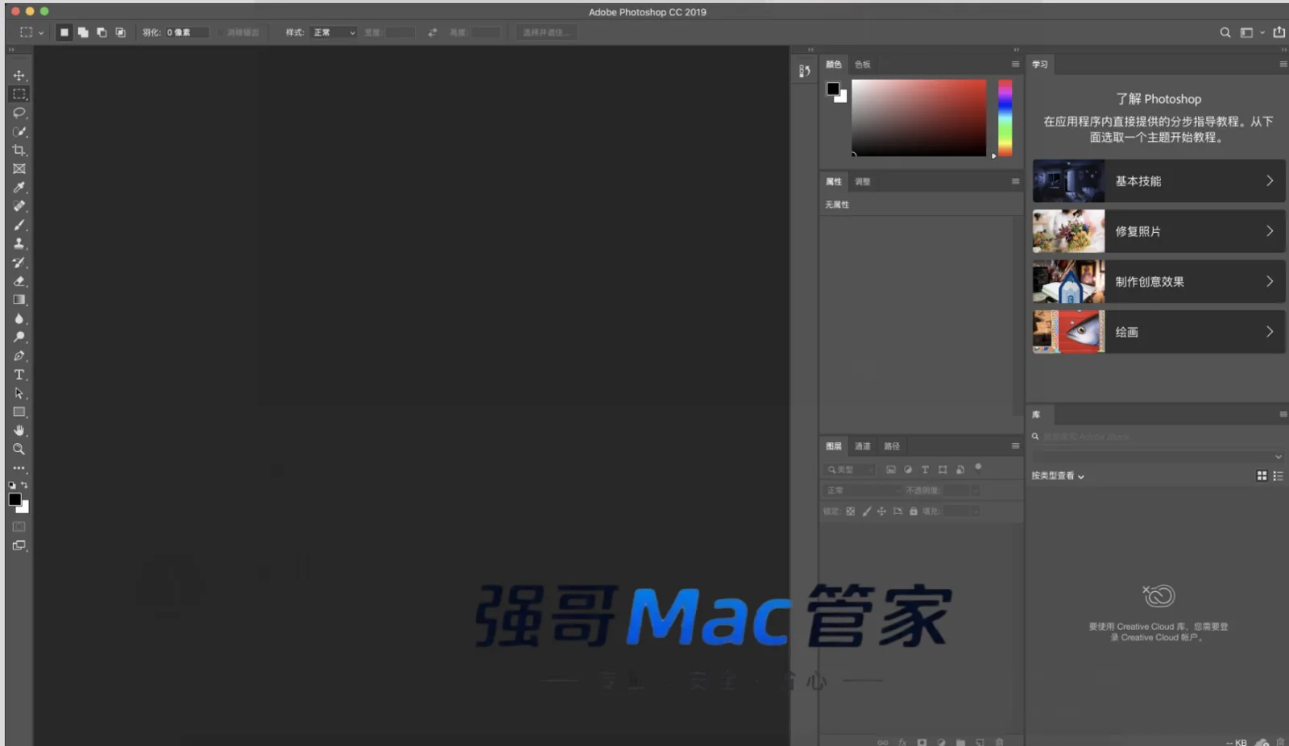Screen dimensions: 1289x746
Task: Select the Dodge tool
Action: (x=19, y=337)
